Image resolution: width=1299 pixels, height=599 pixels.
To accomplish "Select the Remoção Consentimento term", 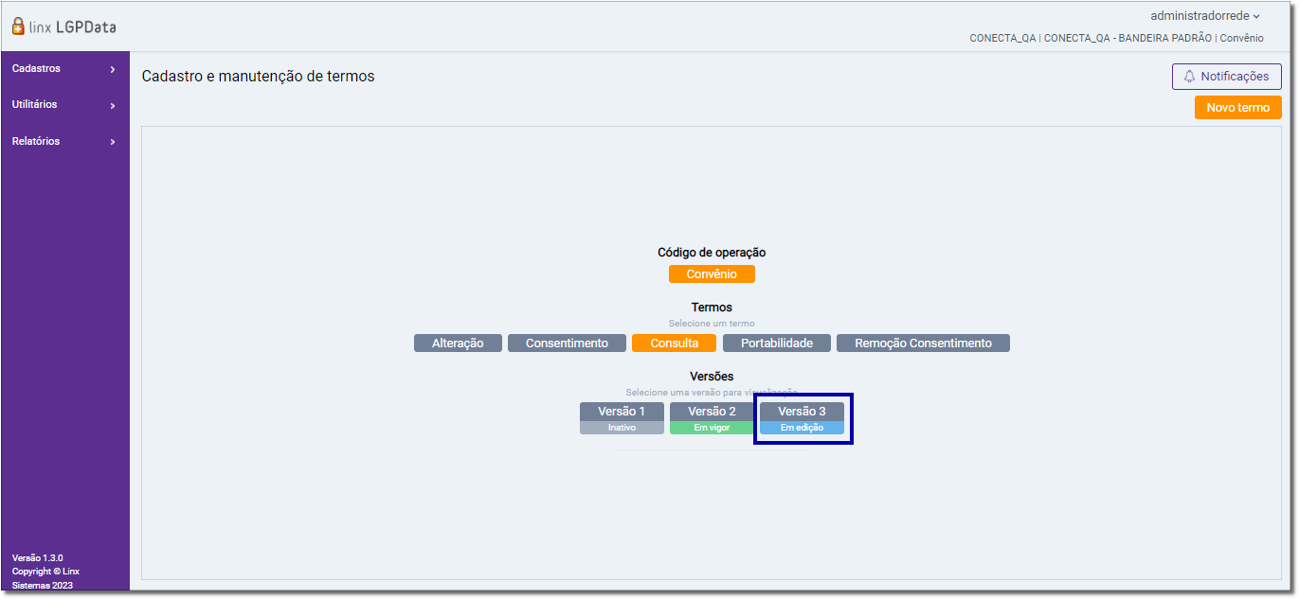I will pos(923,344).
